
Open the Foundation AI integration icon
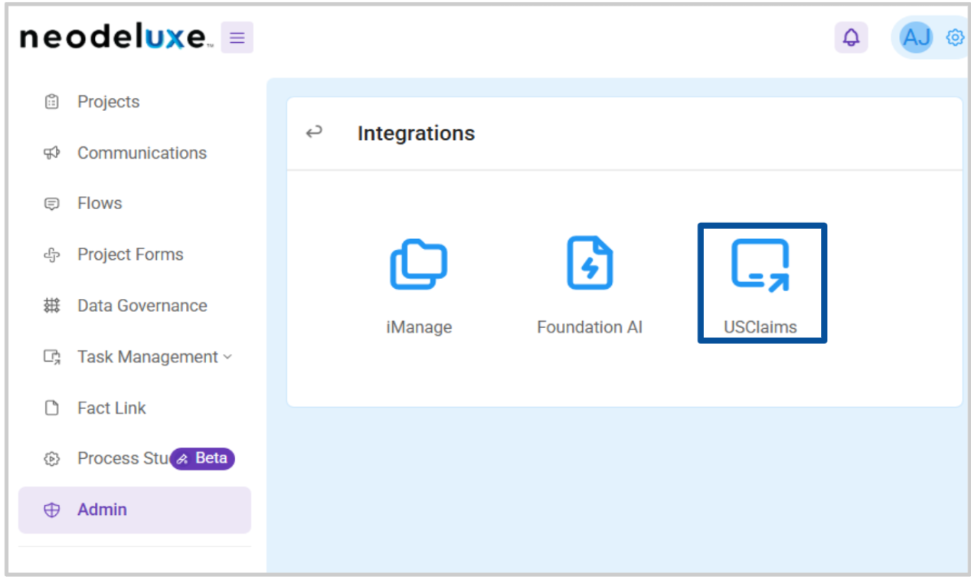[x=590, y=263]
